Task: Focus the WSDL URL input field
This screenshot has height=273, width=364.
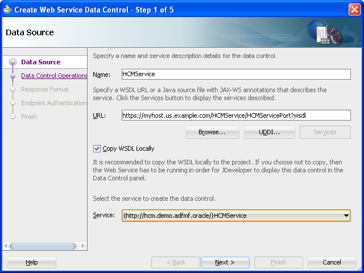Action: pos(236,115)
